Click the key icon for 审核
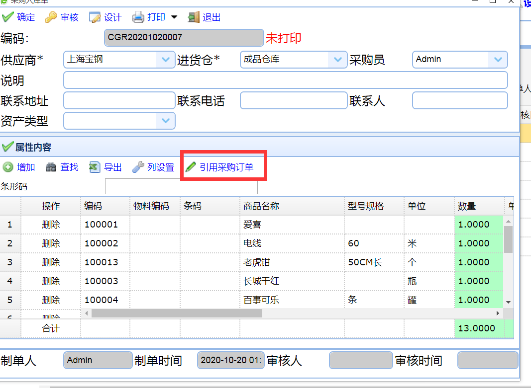This screenshot has height=388, width=531. click(51, 17)
